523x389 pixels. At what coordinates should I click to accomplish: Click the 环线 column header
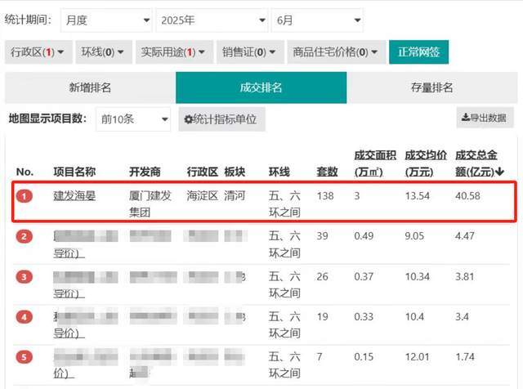tap(279, 172)
